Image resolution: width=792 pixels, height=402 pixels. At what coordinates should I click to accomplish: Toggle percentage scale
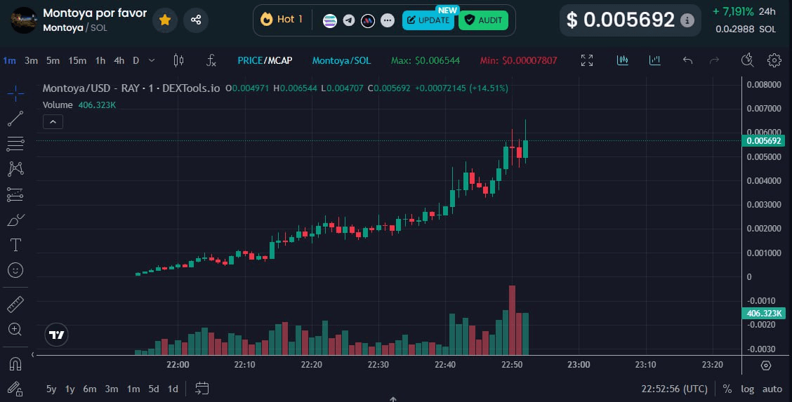click(x=727, y=389)
